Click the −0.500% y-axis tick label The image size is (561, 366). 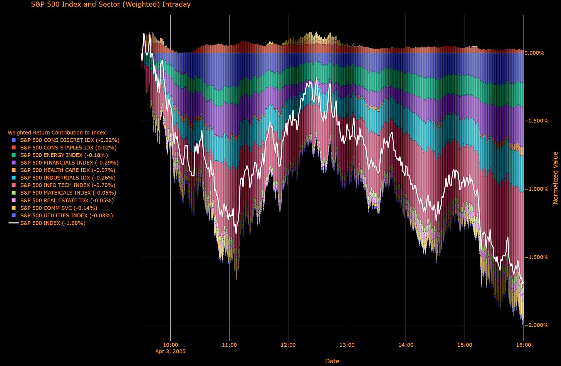[536, 121]
